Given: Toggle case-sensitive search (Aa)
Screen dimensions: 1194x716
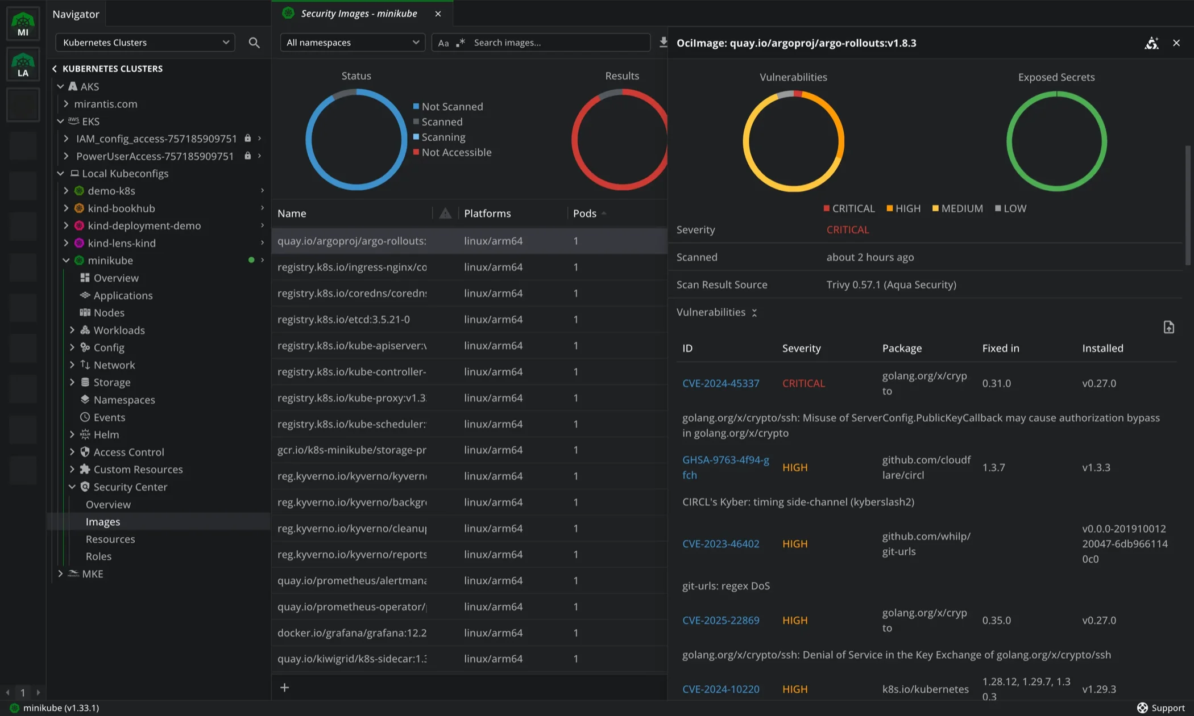Looking at the screenshot, I should click(443, 43).
